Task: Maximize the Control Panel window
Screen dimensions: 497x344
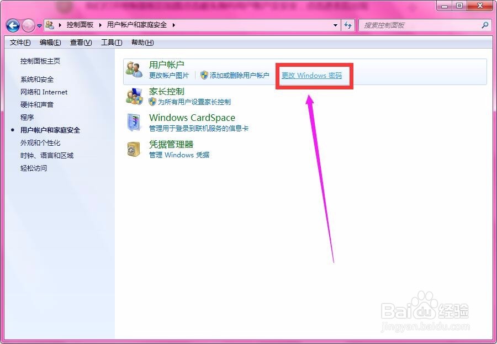Action: (459, 5)
